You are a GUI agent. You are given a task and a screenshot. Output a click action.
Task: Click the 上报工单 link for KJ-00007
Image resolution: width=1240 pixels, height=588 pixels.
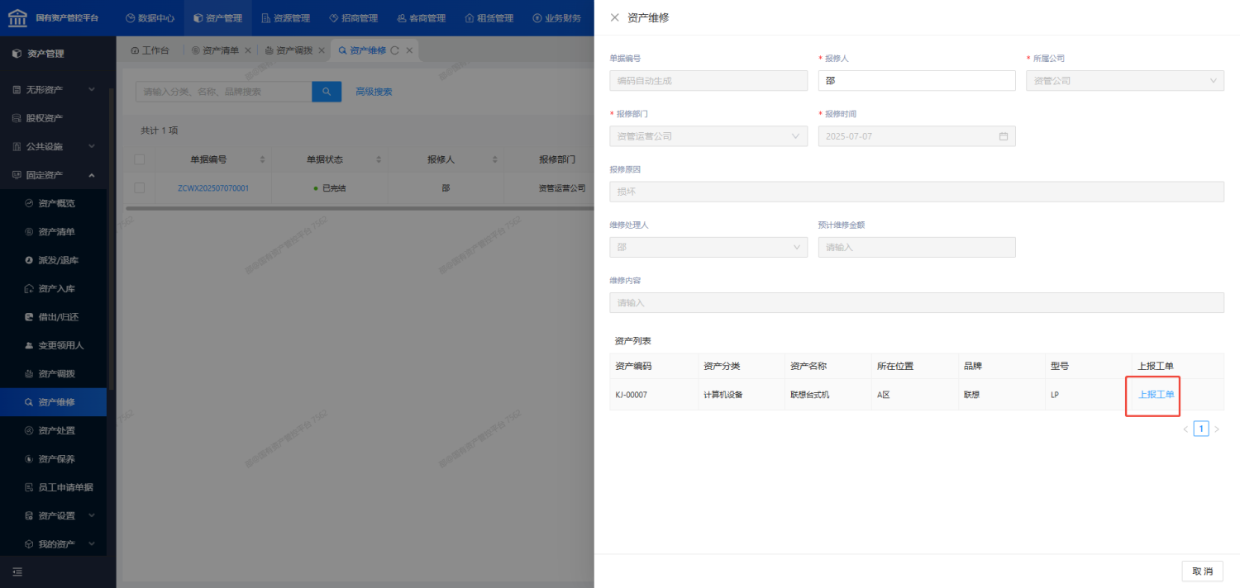[1156, 395]
